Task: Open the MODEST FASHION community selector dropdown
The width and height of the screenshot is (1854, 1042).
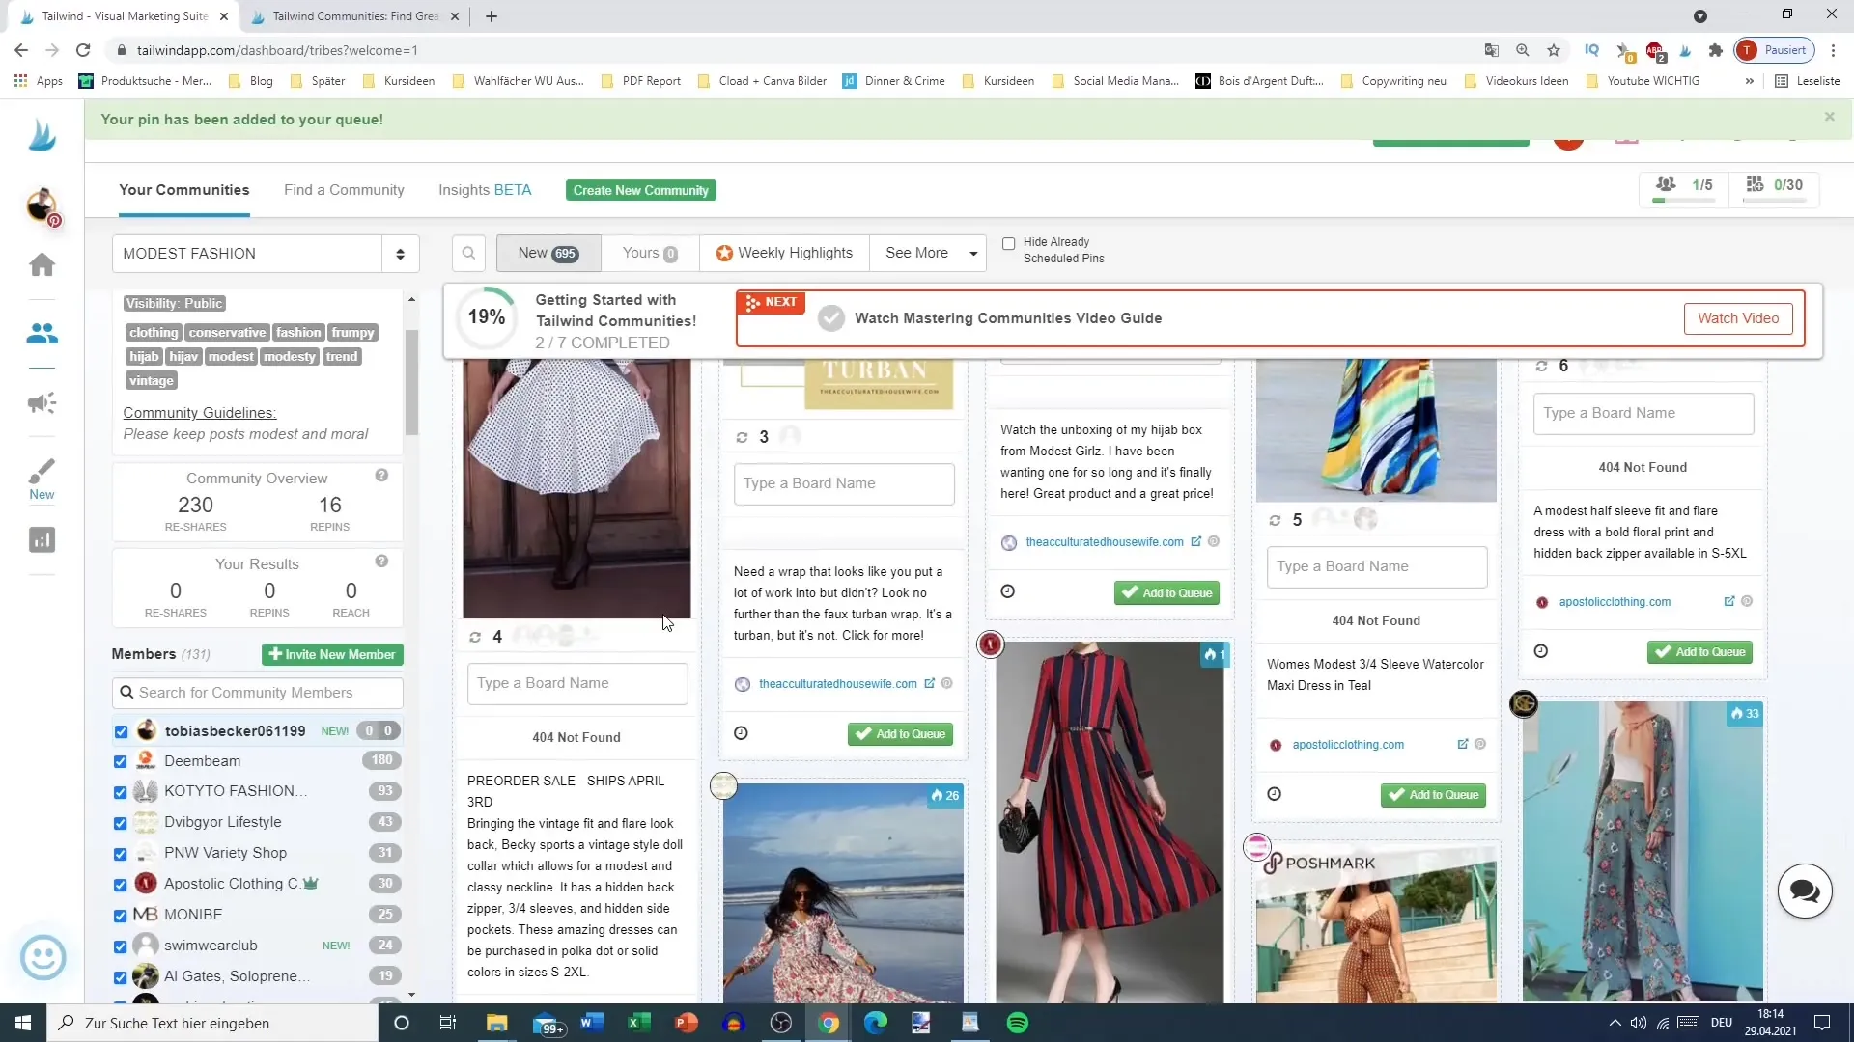Action: coord(265,253)
